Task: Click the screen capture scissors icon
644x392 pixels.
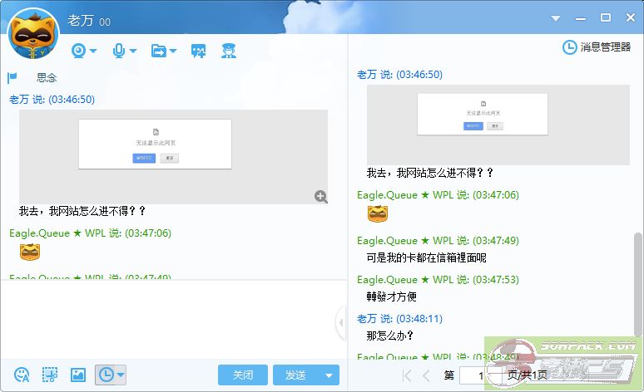Action: click(50, 375)
